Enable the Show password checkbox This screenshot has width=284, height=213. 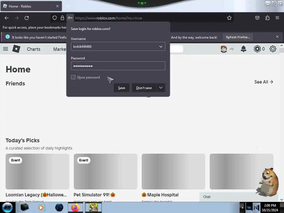click(73, 77)
